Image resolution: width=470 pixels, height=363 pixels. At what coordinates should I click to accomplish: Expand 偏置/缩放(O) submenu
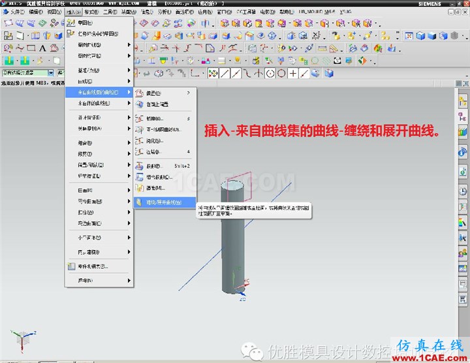click(99, 165)
